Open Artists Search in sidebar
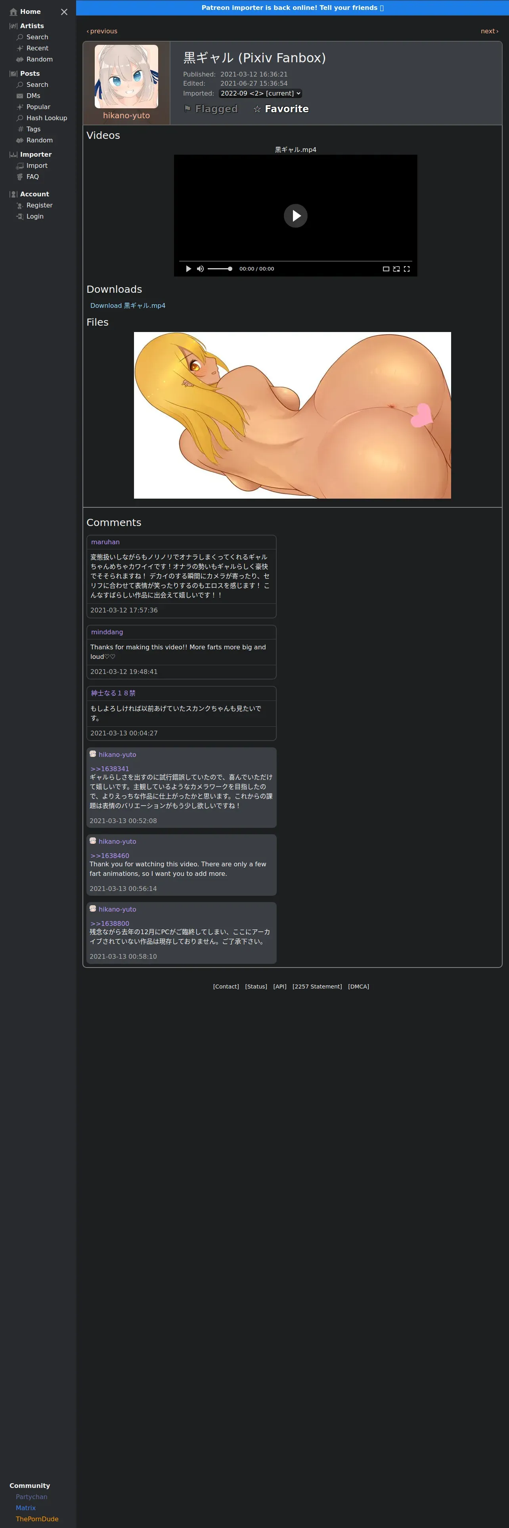The width and height of the screenshot is (509, 1528). (x=32, y=37)
